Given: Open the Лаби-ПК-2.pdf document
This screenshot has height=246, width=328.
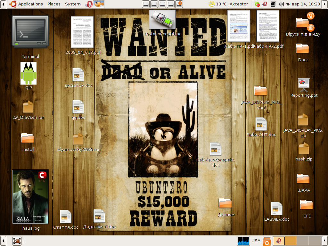Looking at the screenshot, I should point(268,26).
